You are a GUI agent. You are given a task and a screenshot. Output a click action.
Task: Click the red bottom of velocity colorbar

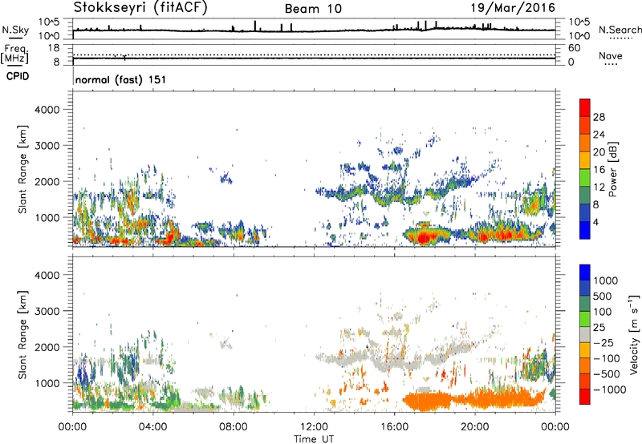coord(585,397)
